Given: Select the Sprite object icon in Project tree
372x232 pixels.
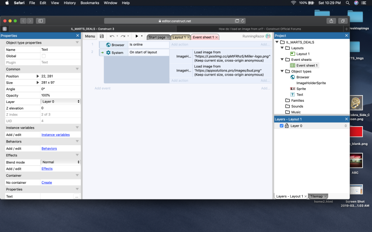Looking at the screenshot, I should coord(293,89).
